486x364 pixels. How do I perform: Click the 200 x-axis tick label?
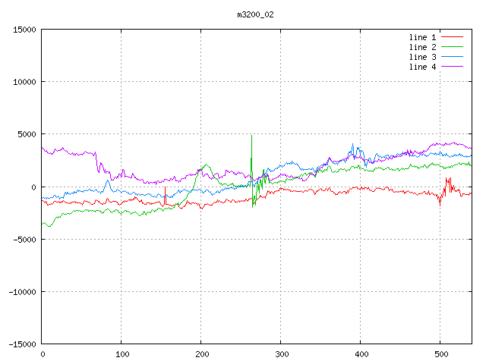201,354
